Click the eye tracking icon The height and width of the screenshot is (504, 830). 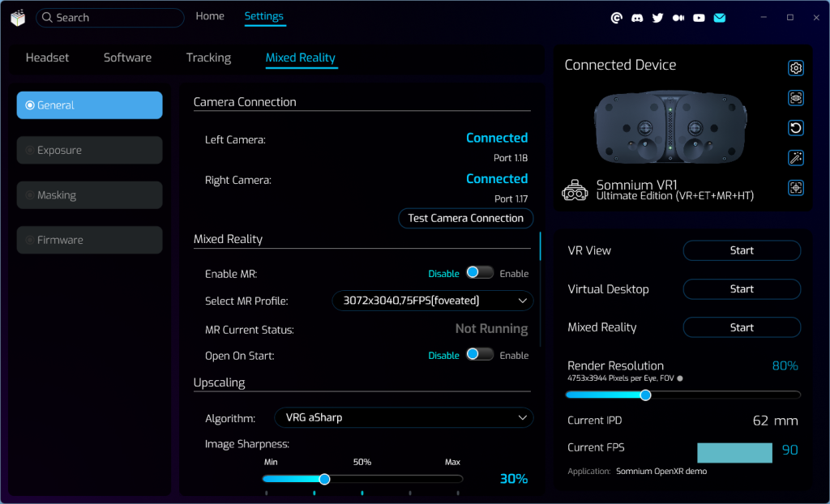796,98
